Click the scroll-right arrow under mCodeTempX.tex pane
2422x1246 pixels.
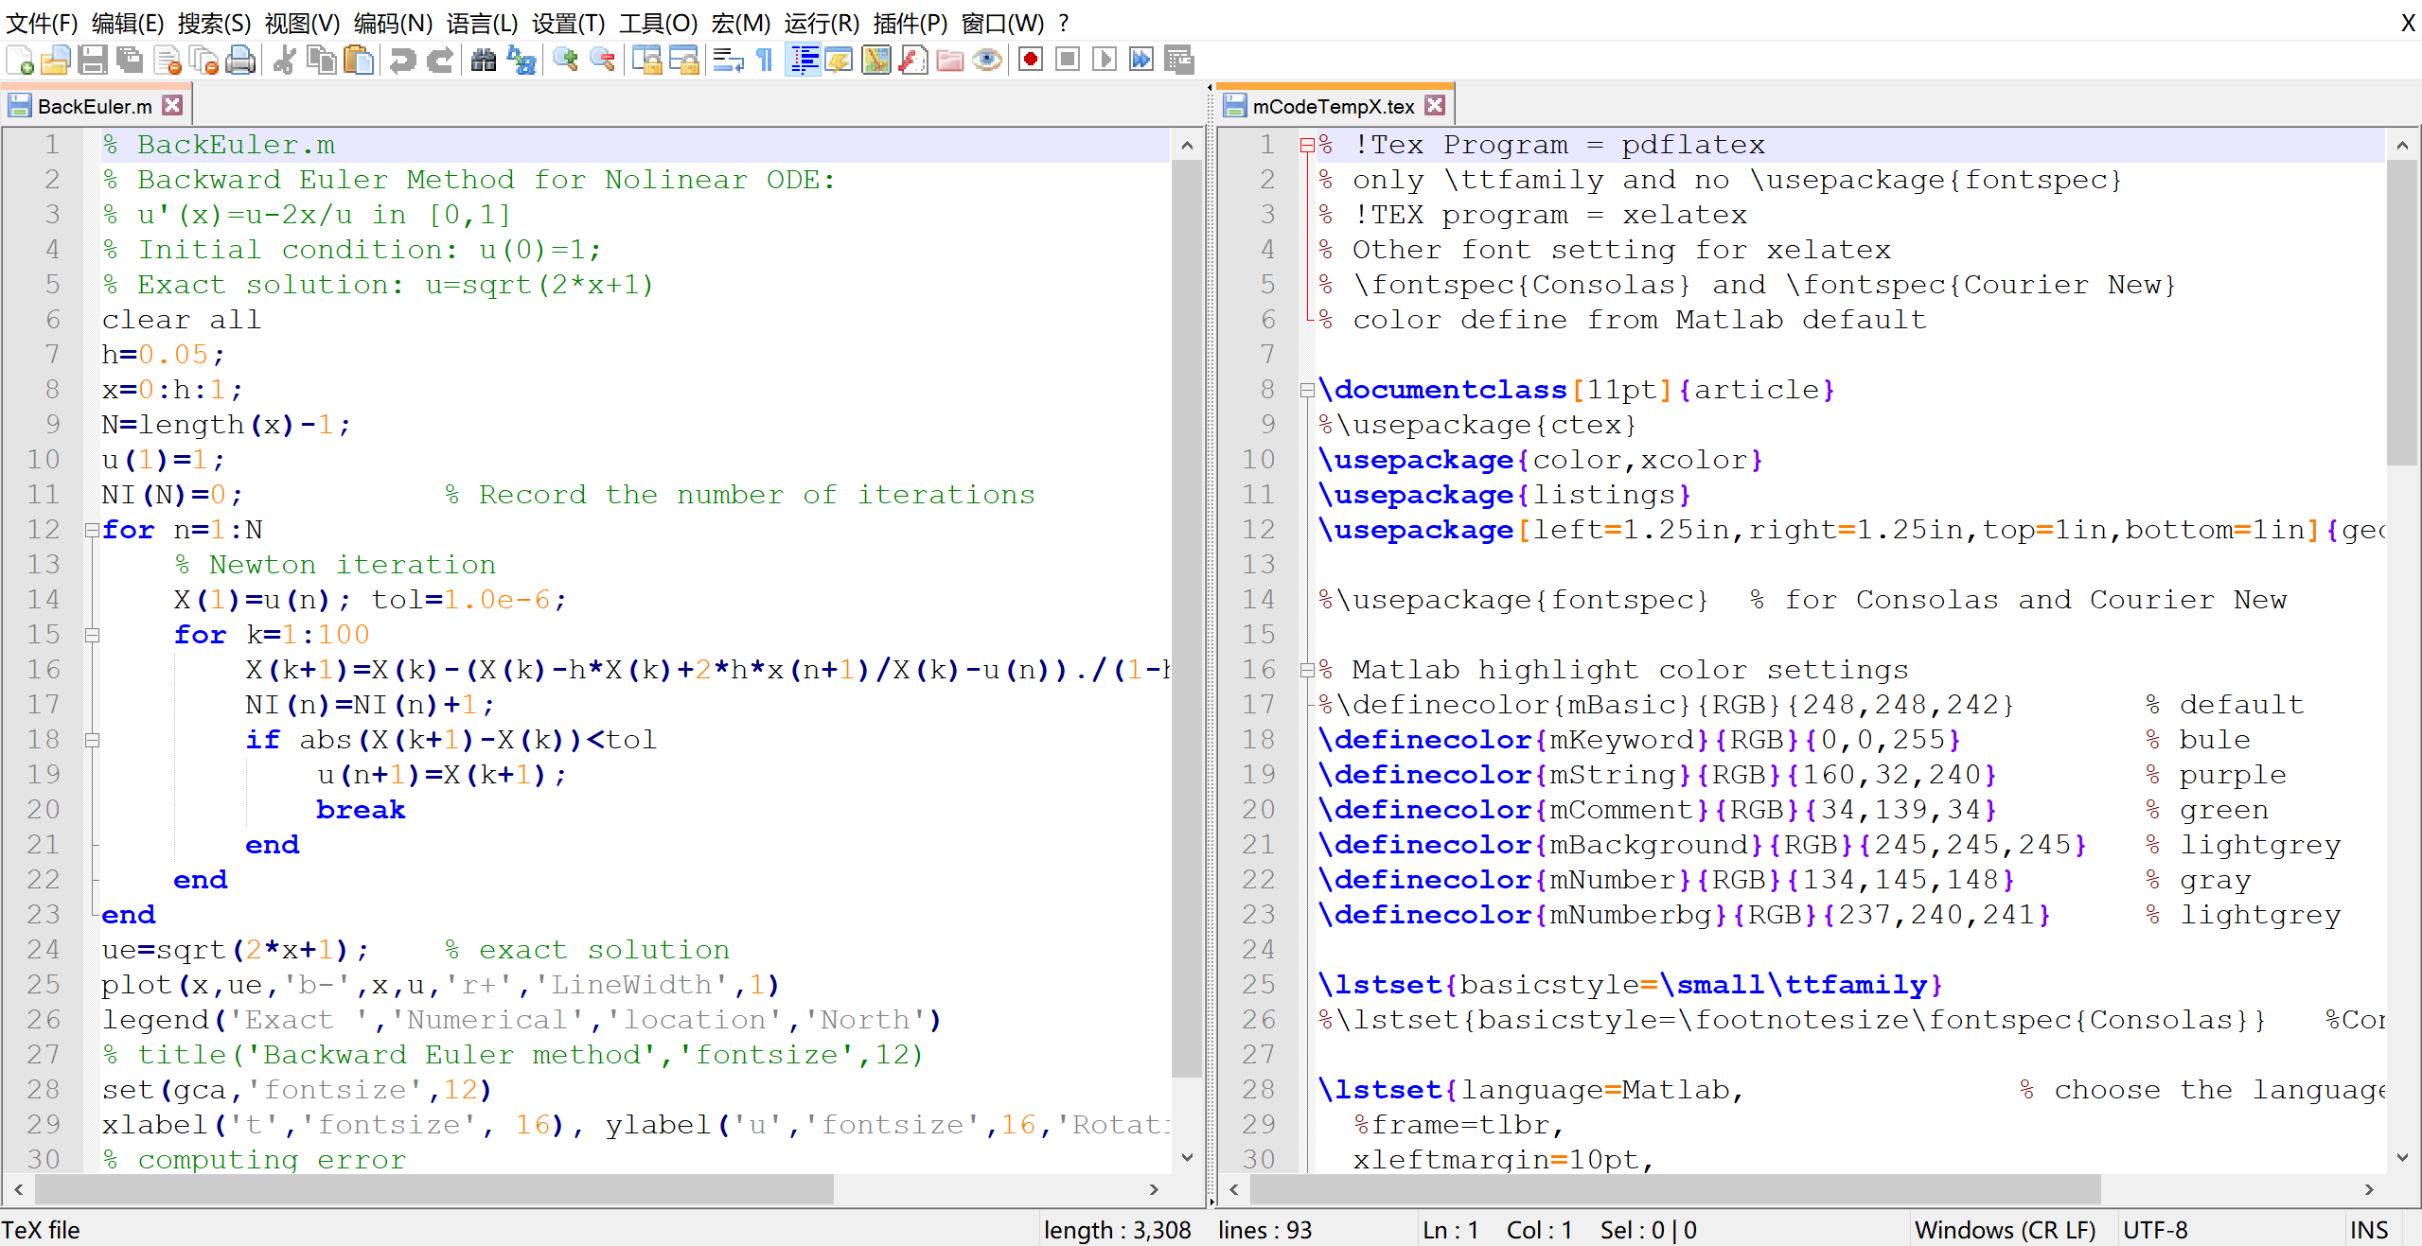[x=2369, y=1190]
